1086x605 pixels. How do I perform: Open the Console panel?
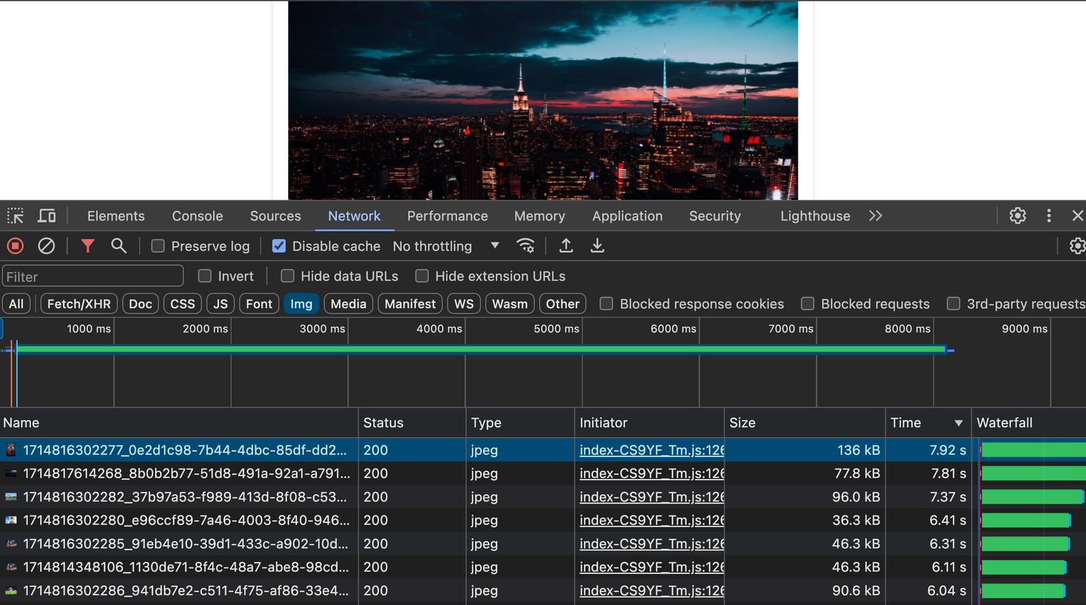[x=197, y=215]
